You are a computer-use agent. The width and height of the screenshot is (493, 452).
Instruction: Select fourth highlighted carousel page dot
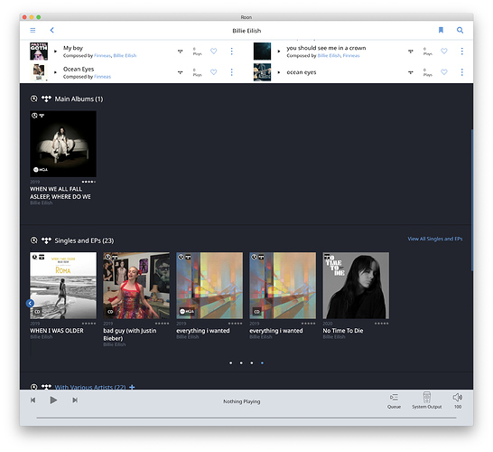point(262,363)
